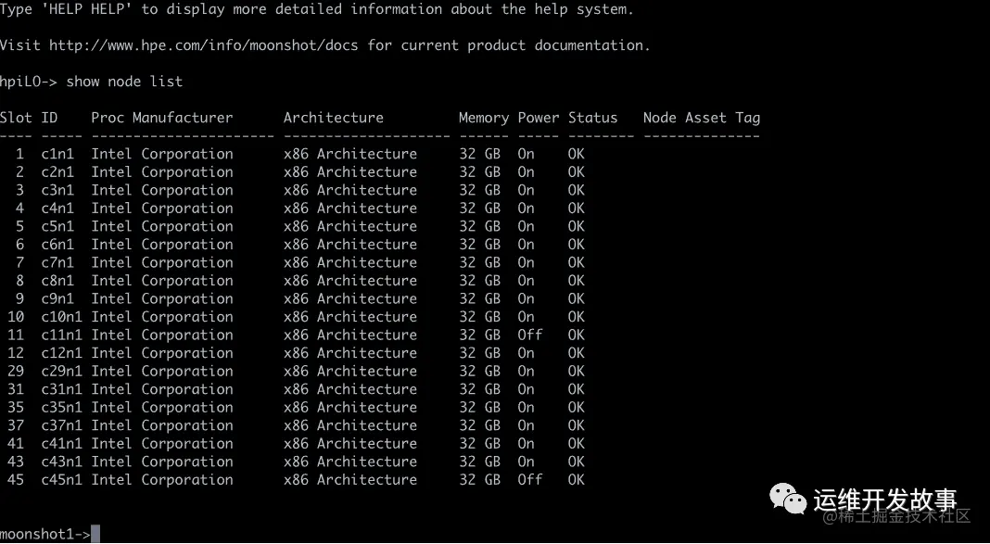Click 'x86 Architecture' in c8n1 row
The image size is (990, 544).
[x=350, y=281]
